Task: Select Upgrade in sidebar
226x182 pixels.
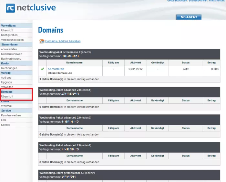Action: tap(6, 82)
